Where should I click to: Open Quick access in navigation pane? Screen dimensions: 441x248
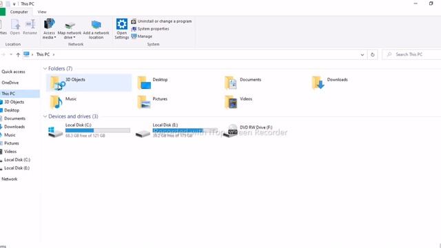13,72
